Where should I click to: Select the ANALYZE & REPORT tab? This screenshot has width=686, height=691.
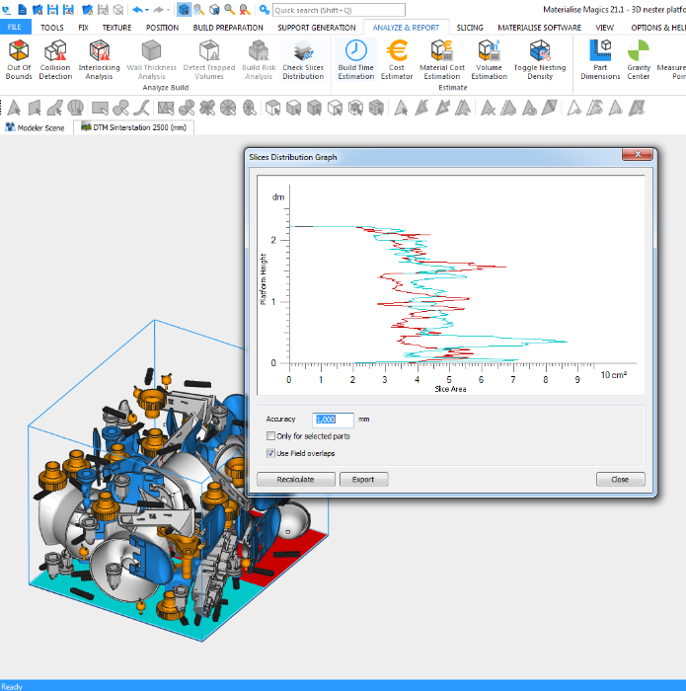click(406, 28)
